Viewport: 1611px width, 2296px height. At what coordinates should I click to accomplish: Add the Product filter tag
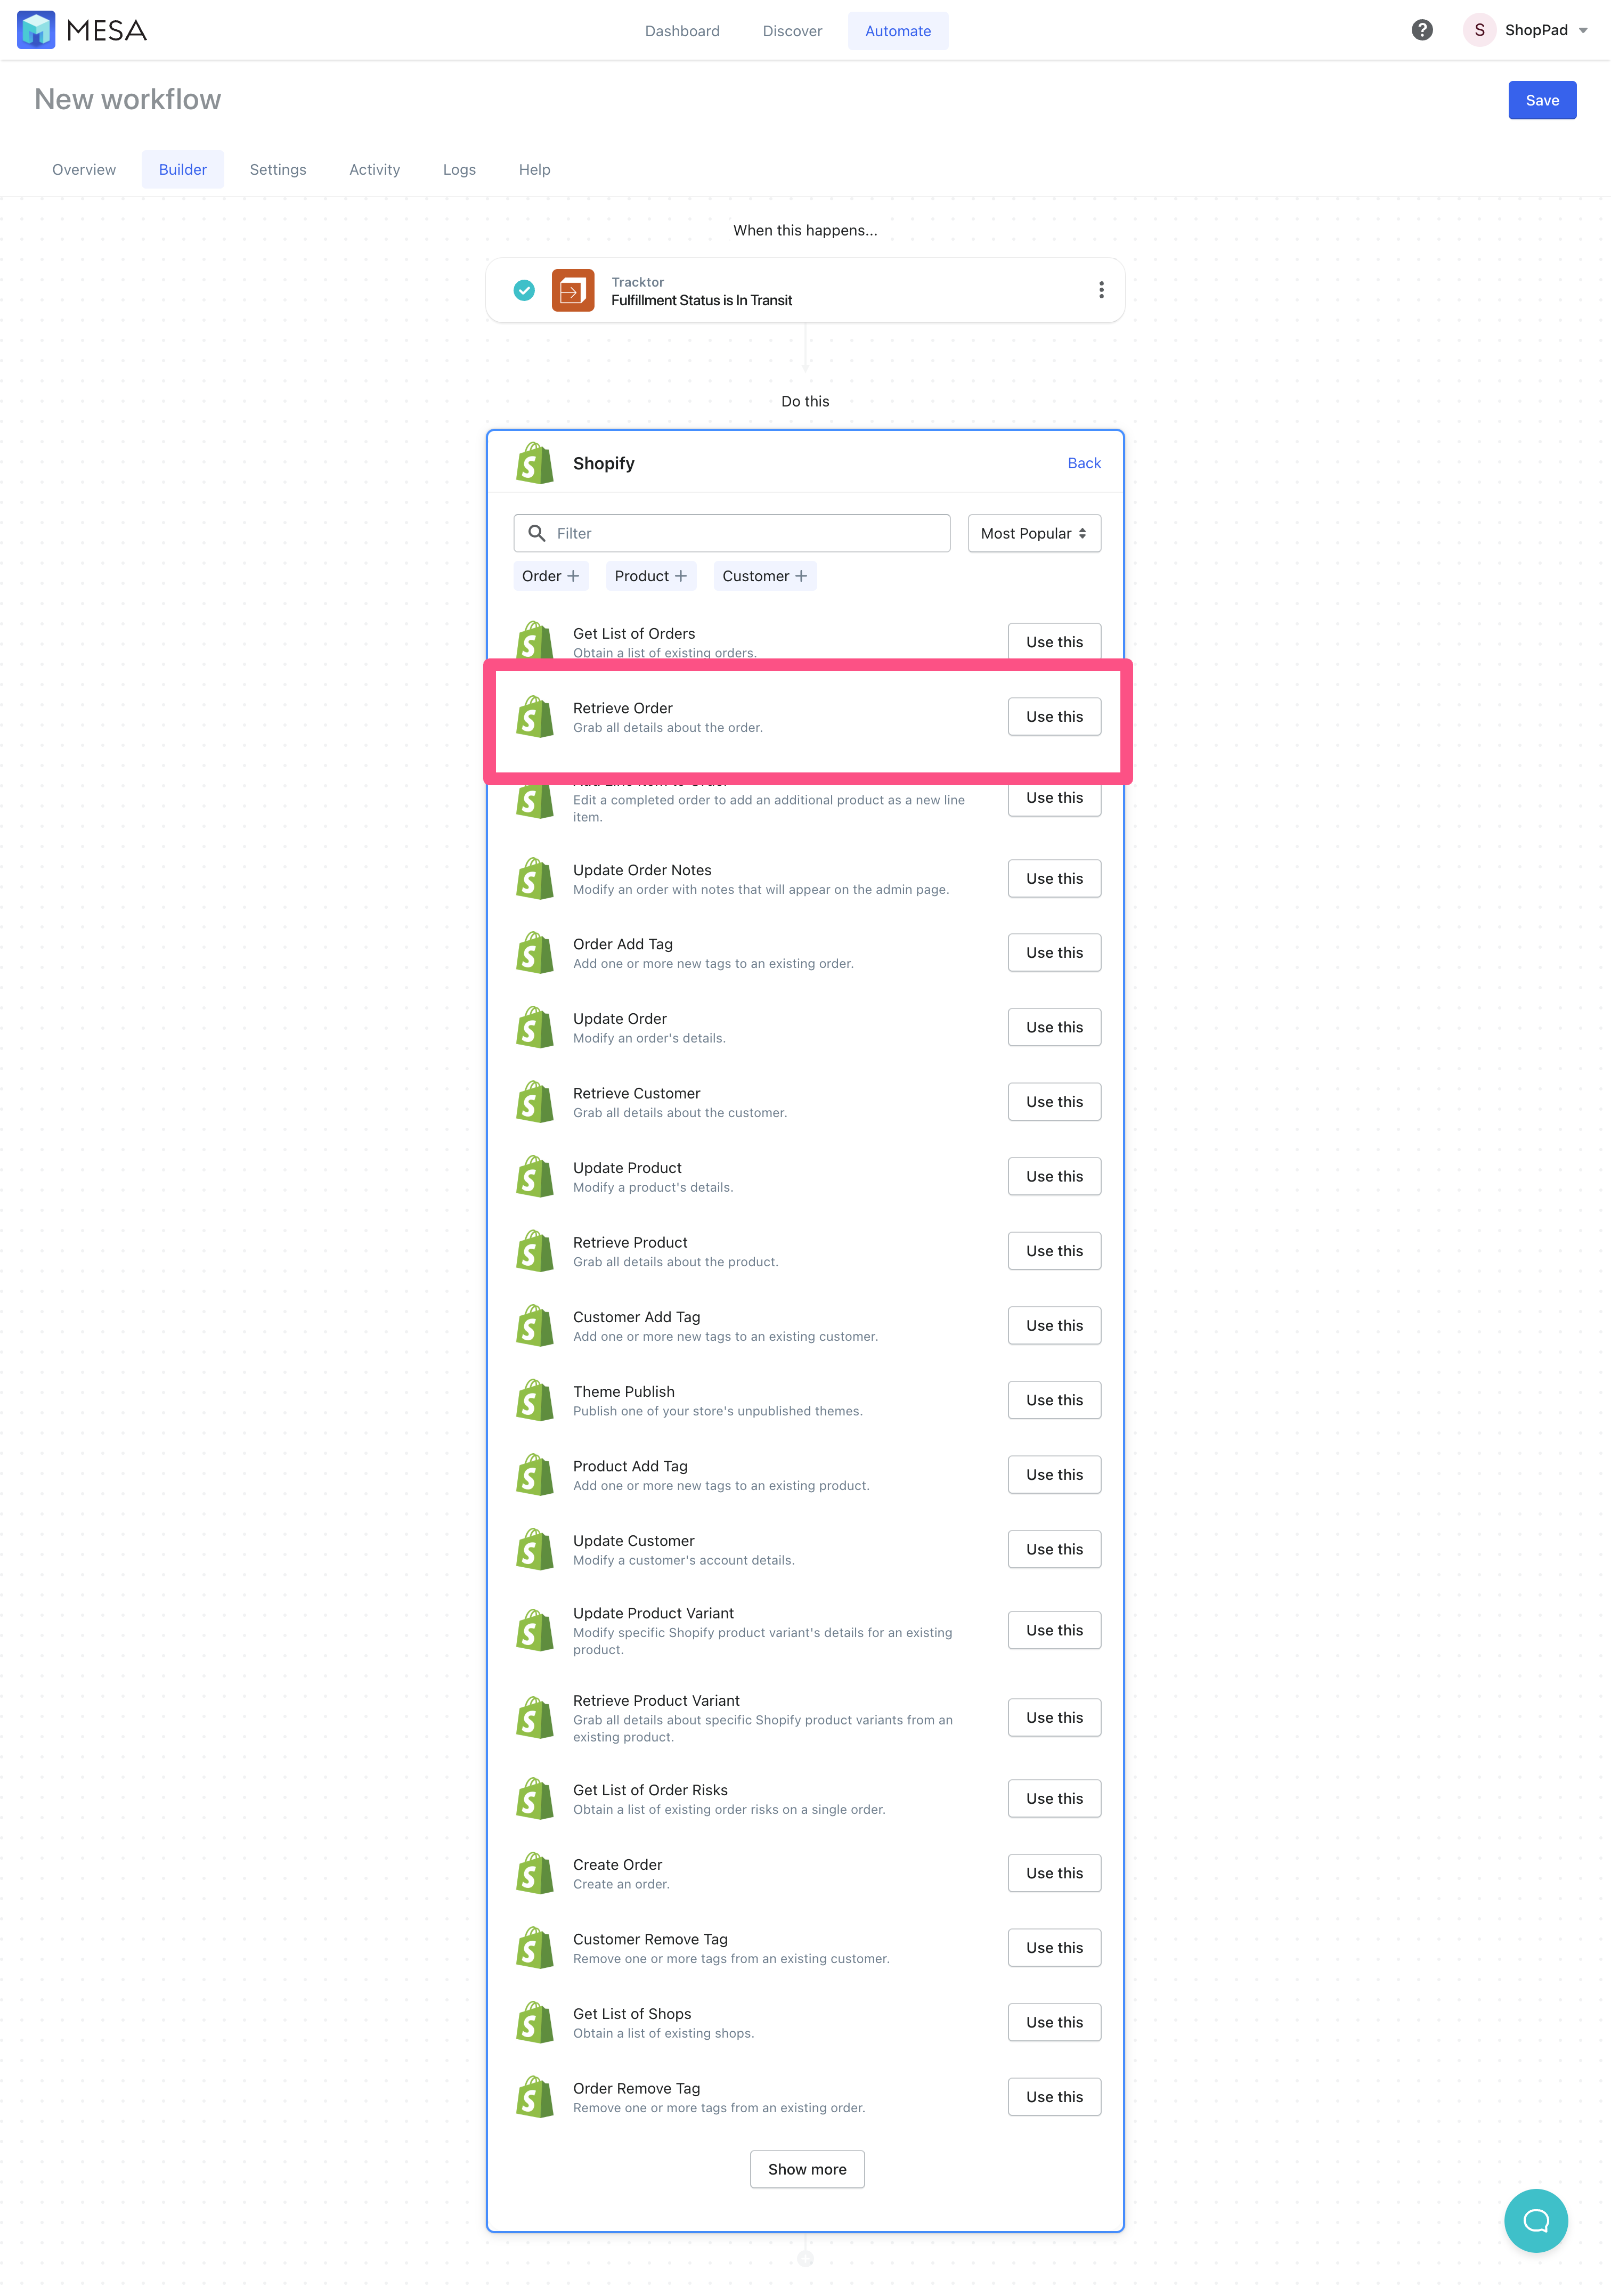(651, 576)
